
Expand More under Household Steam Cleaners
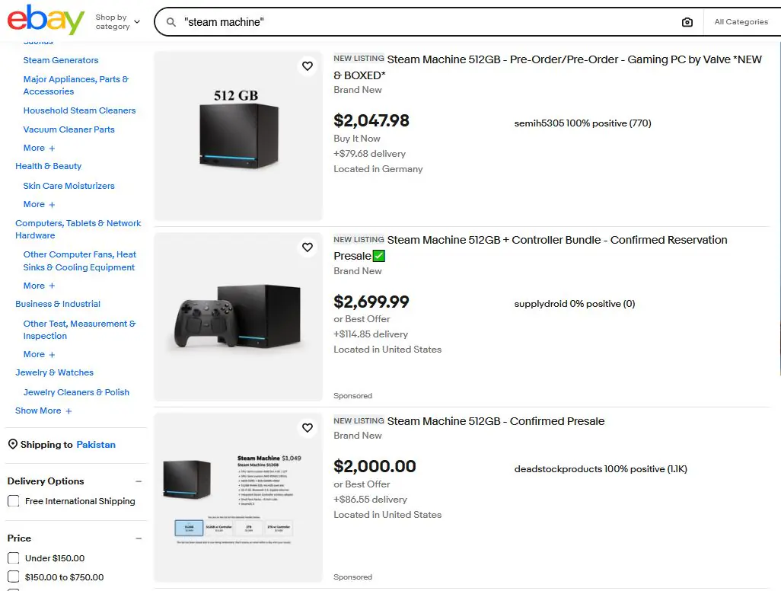coord(39,148)
